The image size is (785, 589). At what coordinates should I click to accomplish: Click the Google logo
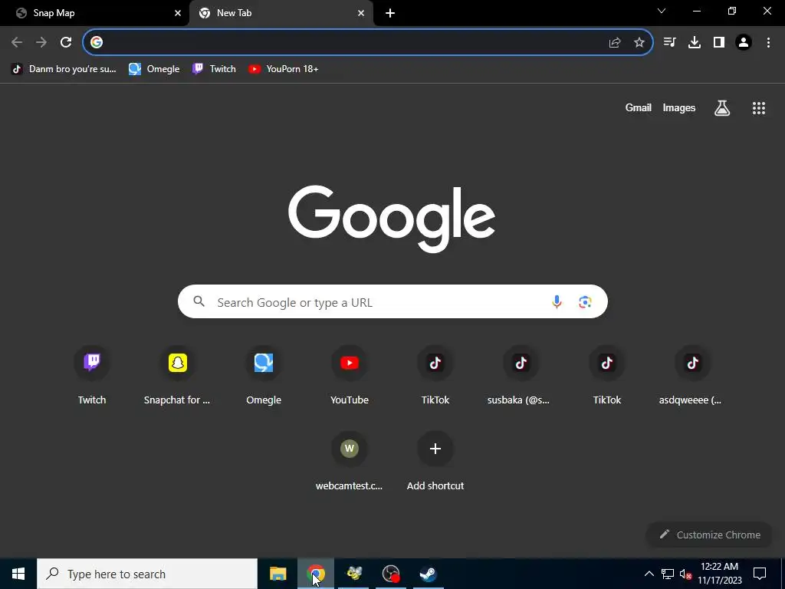click(392, 219)
